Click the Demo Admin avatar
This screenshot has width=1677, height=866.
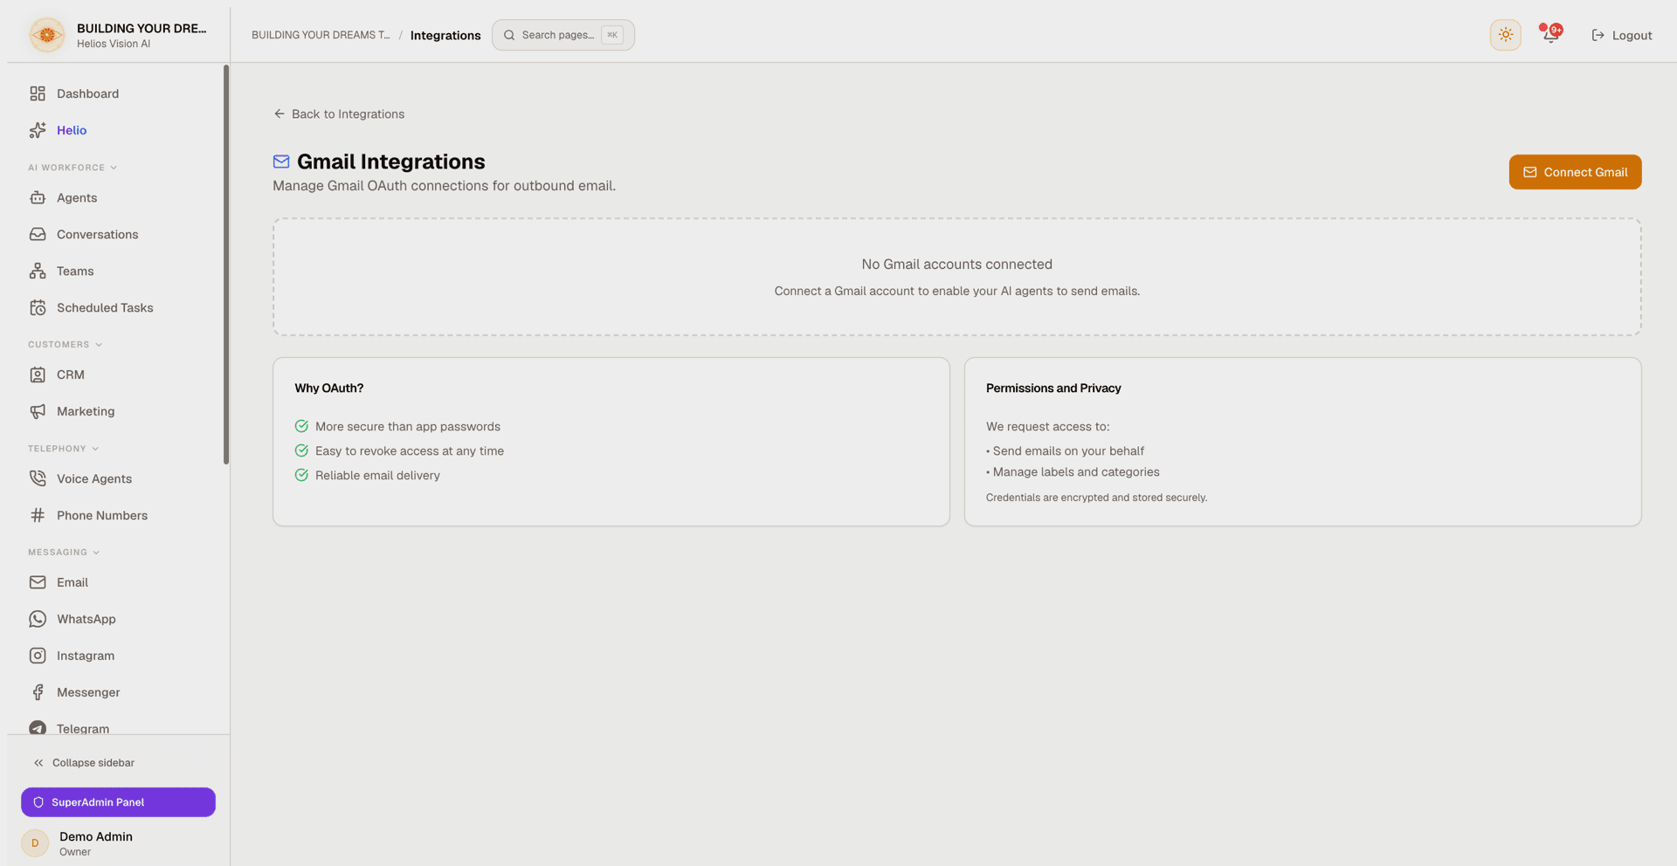[x=35, y=843]
